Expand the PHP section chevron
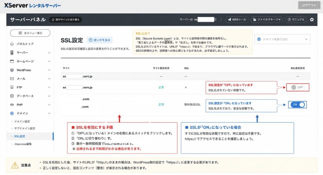The width and height of the screenshot is (323, 175). [49, 105]
